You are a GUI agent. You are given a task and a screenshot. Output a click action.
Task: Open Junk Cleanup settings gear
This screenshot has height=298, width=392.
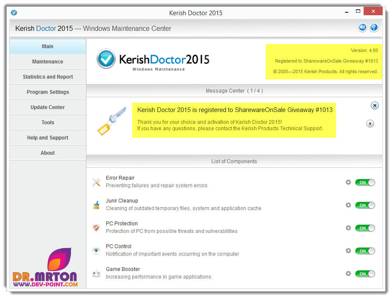pos(348,205)
